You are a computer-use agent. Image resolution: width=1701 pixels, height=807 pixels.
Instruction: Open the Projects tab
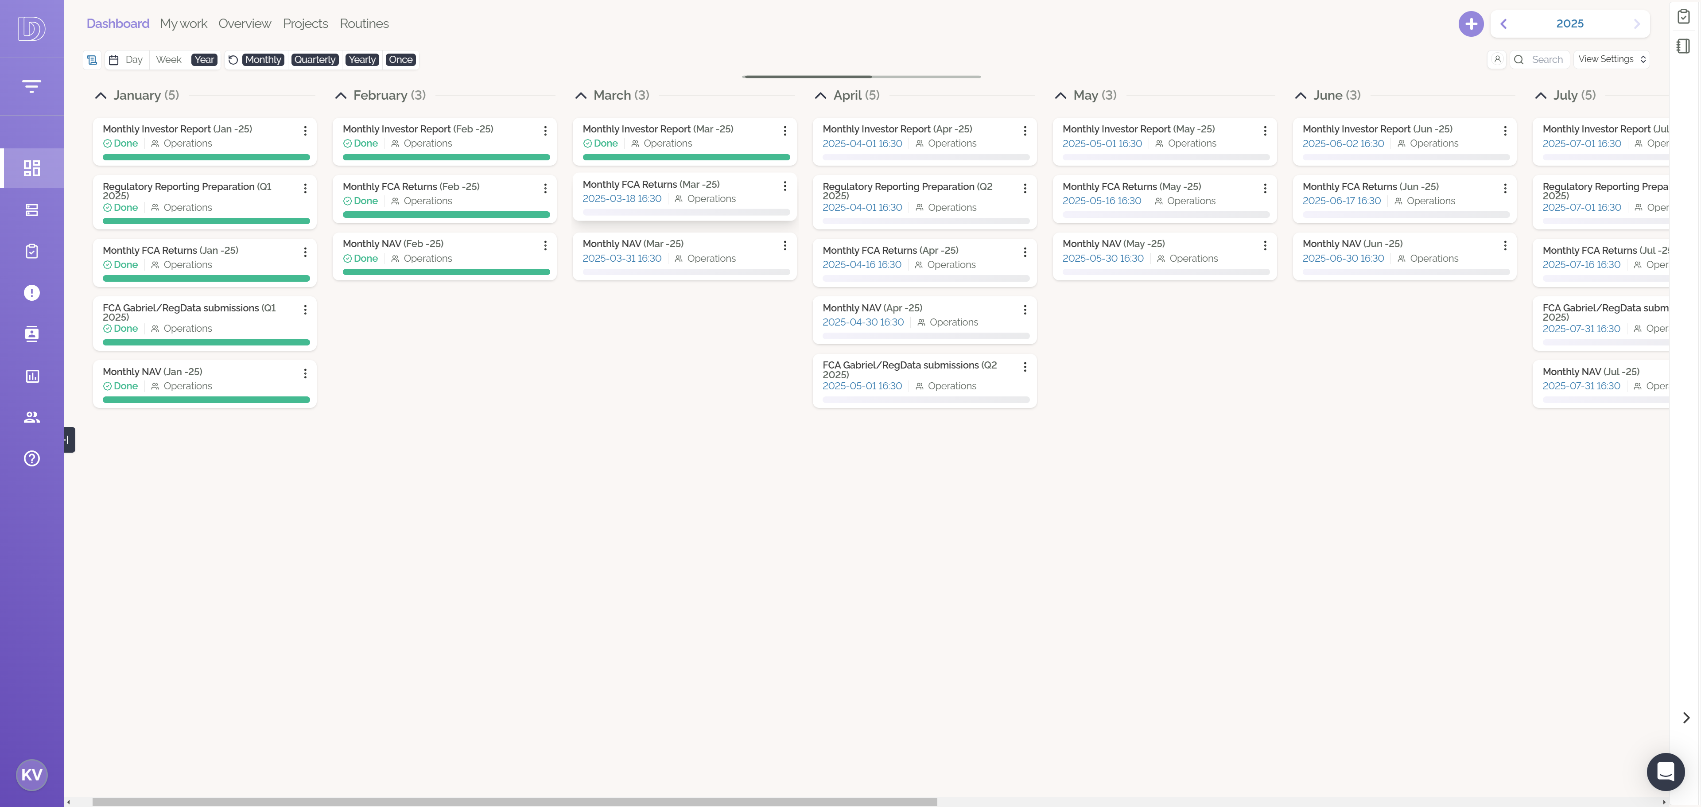pyautogui.click(x=305, y=24)
